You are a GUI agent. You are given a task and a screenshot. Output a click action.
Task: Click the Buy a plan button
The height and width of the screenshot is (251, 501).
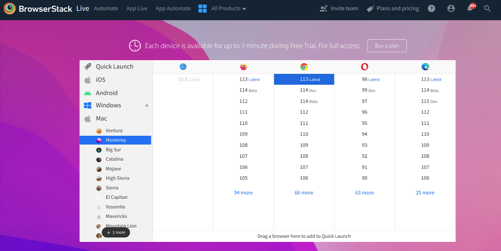pos(387,46)
